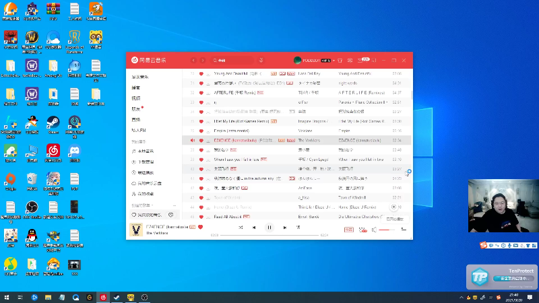Viewport: 539px width, 303px height.
Task: Start heartbeat mode icon beside 我喜欢的音乐
Action: [171, 215]
